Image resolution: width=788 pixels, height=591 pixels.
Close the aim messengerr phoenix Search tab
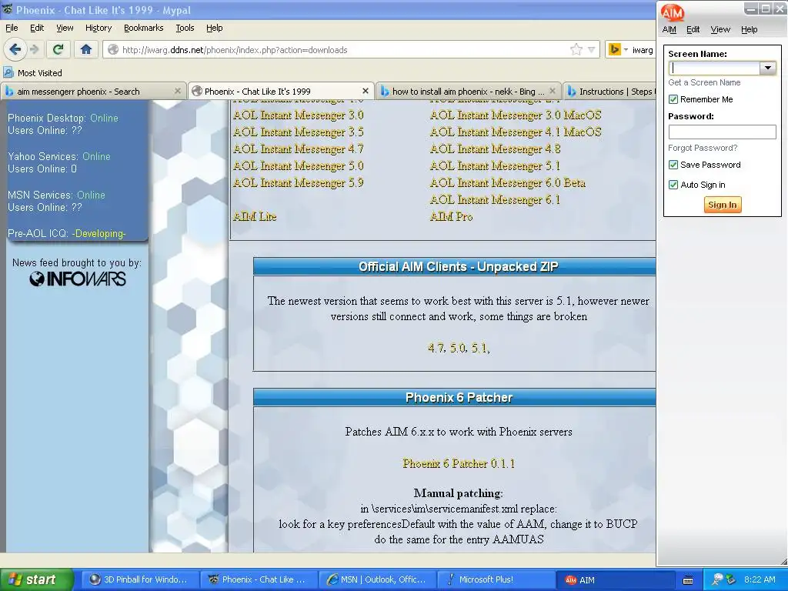click(178, 91)
